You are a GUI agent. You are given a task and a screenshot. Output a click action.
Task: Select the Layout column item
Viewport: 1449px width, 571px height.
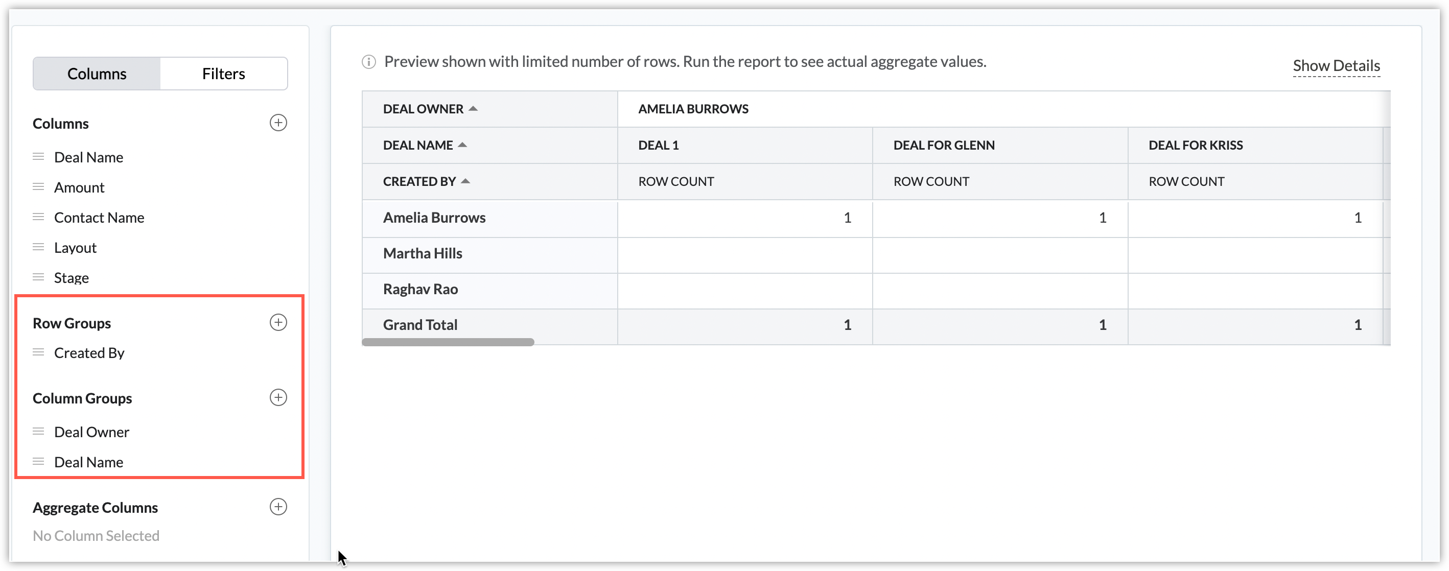[x=76, y=248]
